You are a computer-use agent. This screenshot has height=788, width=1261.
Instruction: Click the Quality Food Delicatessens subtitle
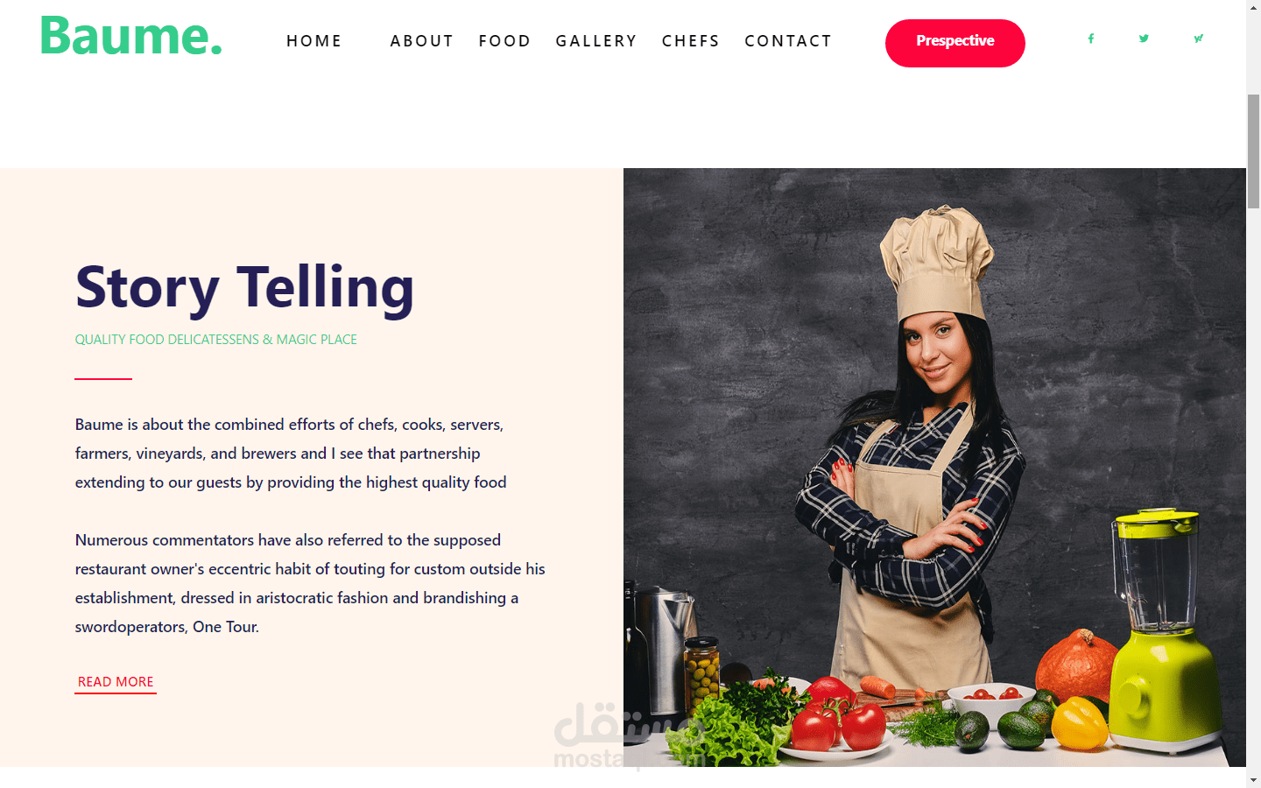pyautogui.click(x=216, y=340)
